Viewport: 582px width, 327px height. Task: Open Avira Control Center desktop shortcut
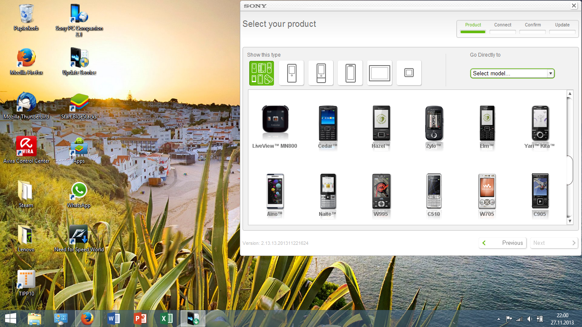point(26,150)
